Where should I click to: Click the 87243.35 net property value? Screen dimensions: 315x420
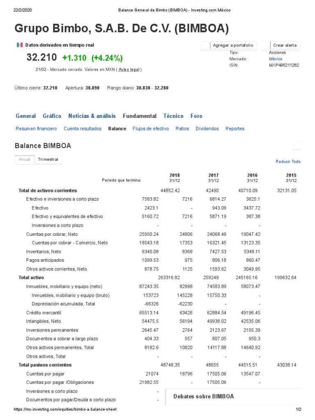tap(148, 286)
